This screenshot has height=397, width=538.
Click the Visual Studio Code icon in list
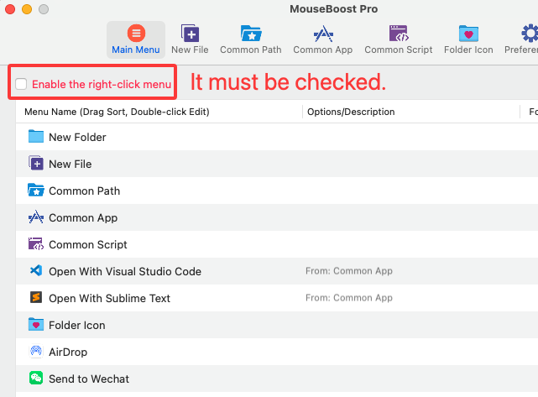point(36,271)
